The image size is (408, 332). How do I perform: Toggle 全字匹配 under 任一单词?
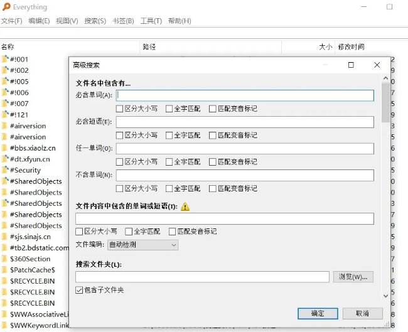pyautogui.click(x=169, y=162)
